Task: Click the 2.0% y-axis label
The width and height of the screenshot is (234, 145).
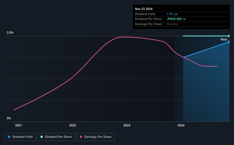Action: point(10,33)
